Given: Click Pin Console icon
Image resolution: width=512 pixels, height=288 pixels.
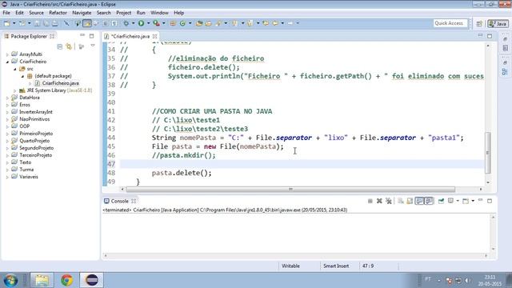Looking at the screenshot, I should pyautogui.click(x=441, y=201).
